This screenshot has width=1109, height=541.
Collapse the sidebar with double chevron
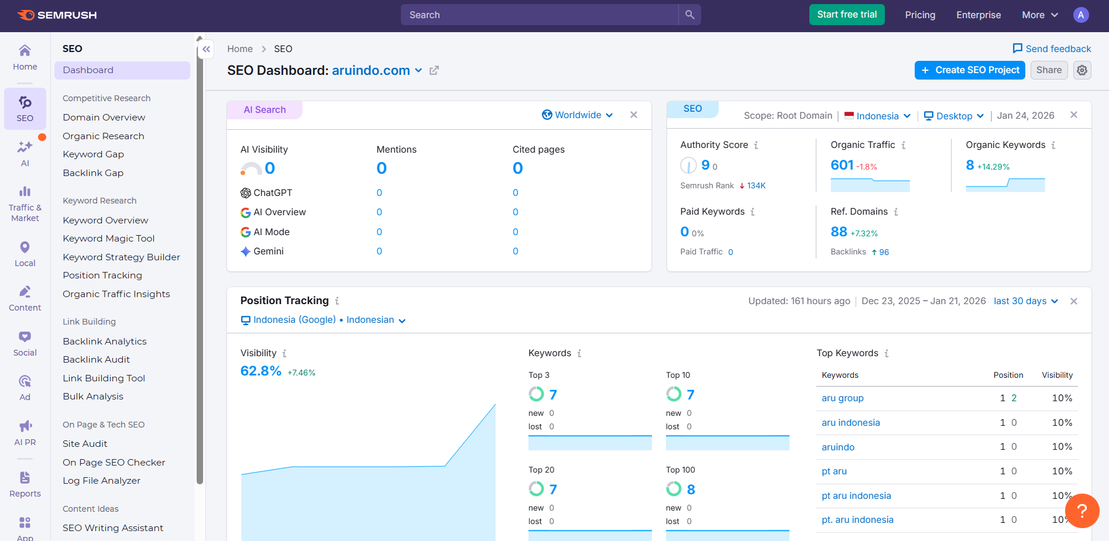click(x=206, y=49)
